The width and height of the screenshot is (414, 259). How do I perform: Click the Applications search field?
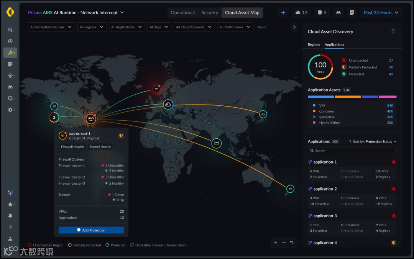click(352, 151)
